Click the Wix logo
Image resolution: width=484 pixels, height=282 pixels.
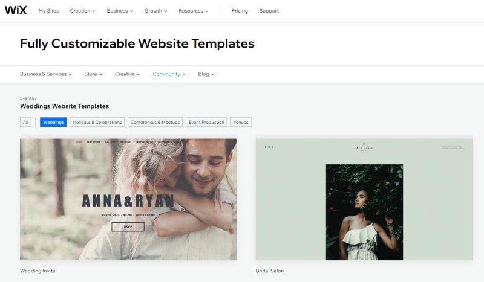click(x=16, y=10)
